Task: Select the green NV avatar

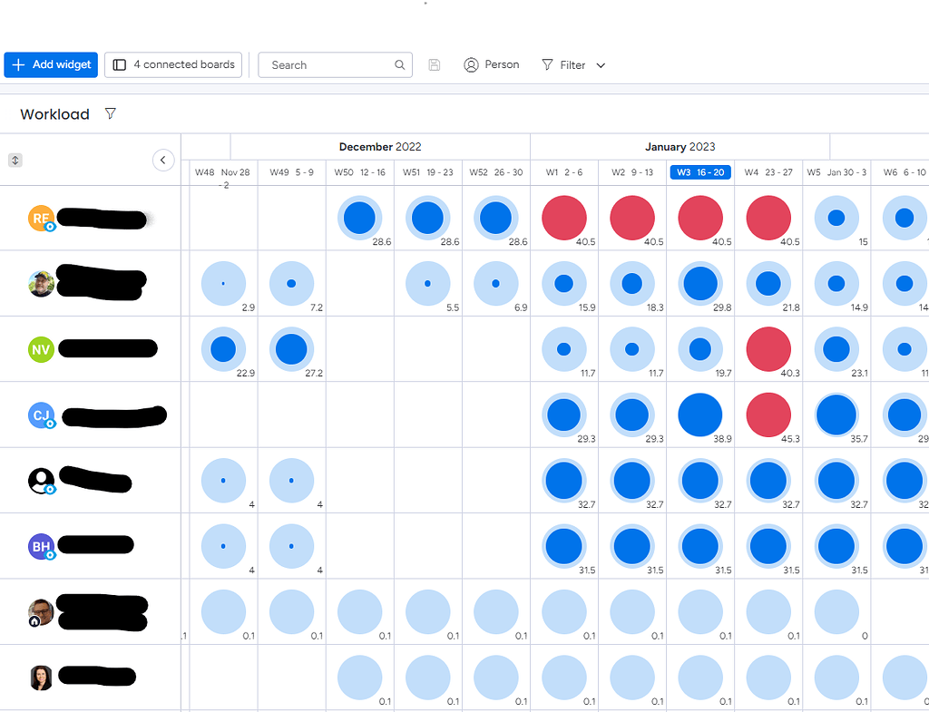Action: click(x=41, y=349)
